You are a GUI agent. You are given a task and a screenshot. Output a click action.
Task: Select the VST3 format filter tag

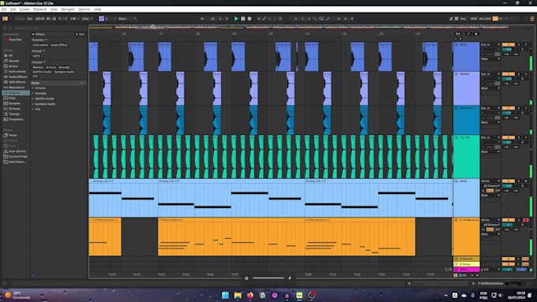pos(36,56)
